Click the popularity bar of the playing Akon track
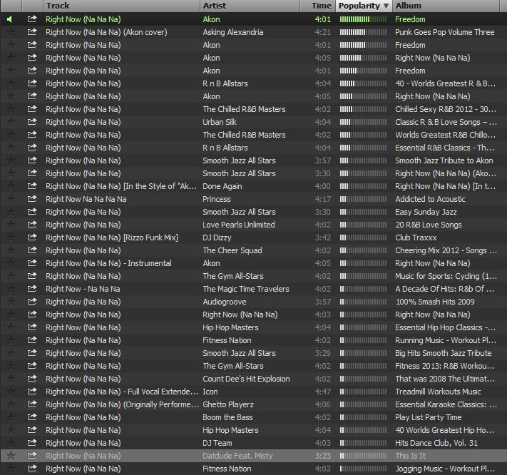Viewport: 507px width, 475px height. coord(364,19)
